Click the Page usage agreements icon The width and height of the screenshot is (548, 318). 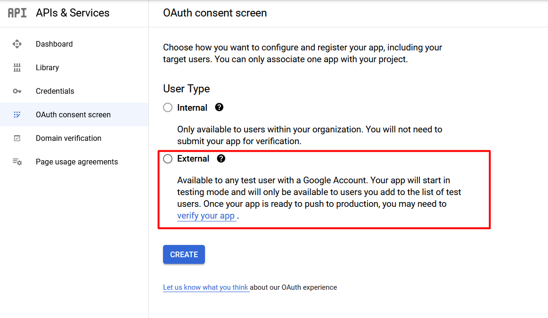coord(17,162)
